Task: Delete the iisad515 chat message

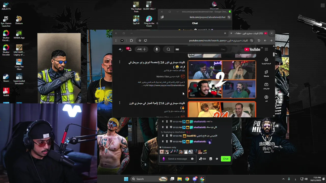Action: [x=163, y=136]
